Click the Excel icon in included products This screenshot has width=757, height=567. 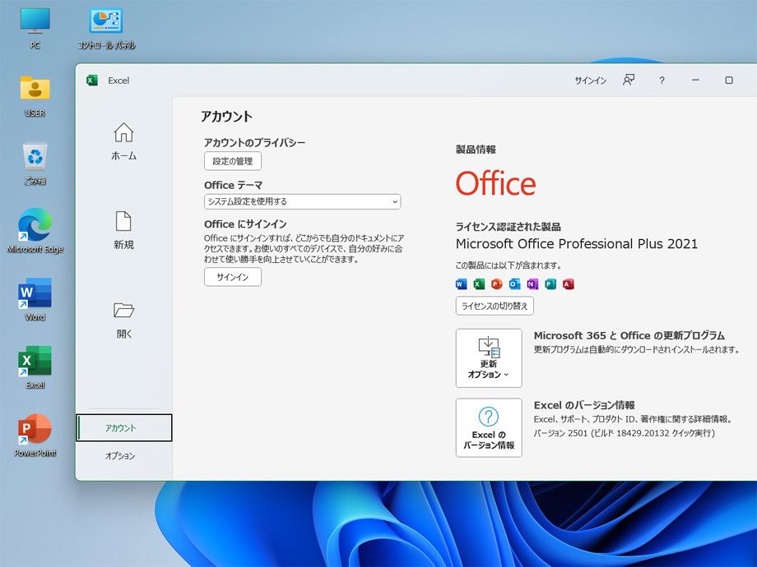click(x=479, y=284)
